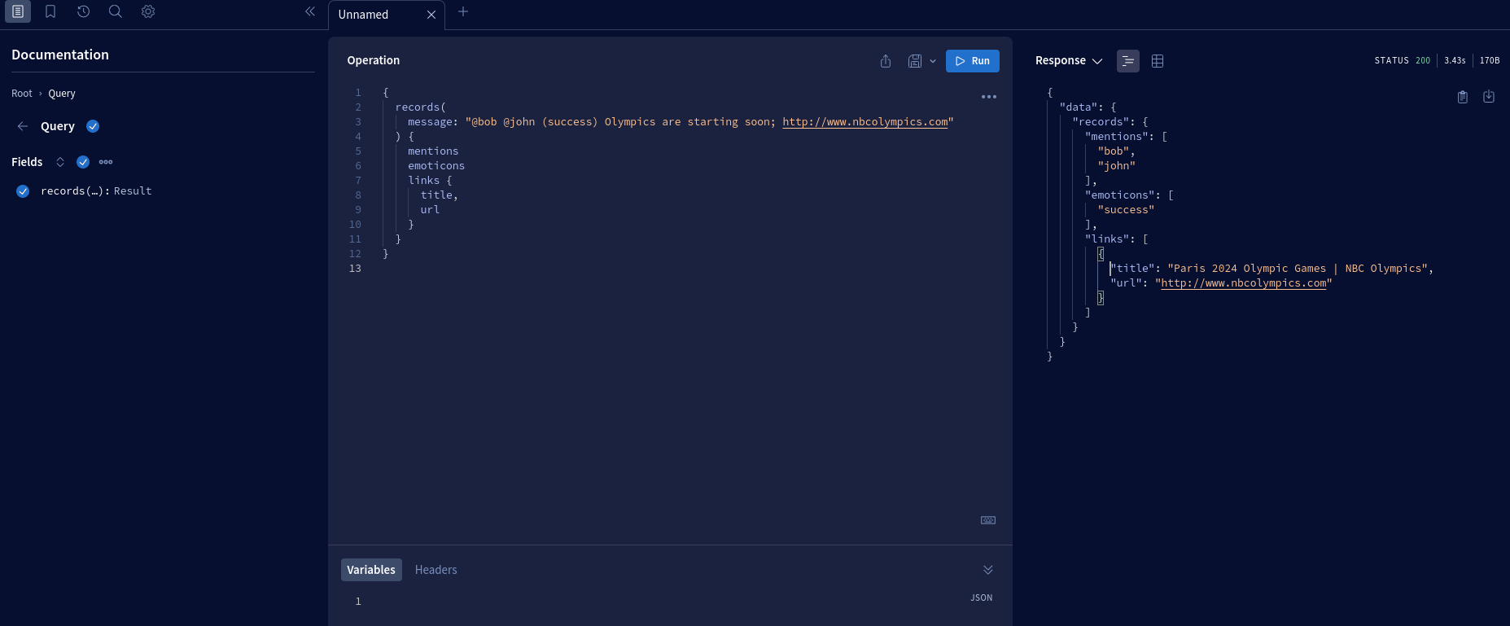Click the Documentation heading
Screen dimensions: 1510x626
coord(60,55)
